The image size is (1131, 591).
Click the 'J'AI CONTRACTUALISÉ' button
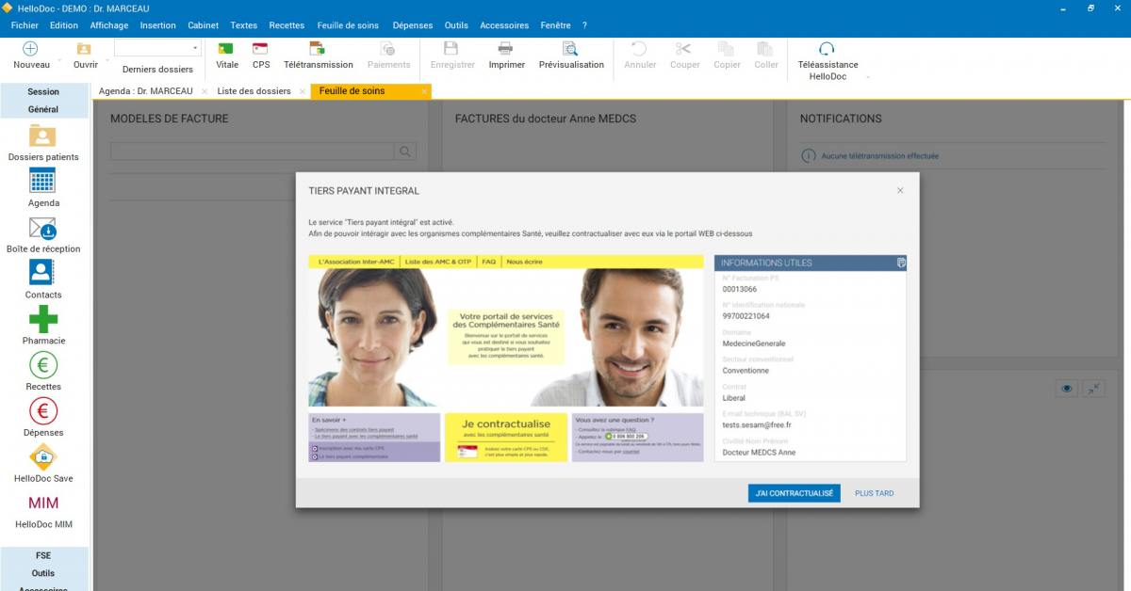coord(794,492)
